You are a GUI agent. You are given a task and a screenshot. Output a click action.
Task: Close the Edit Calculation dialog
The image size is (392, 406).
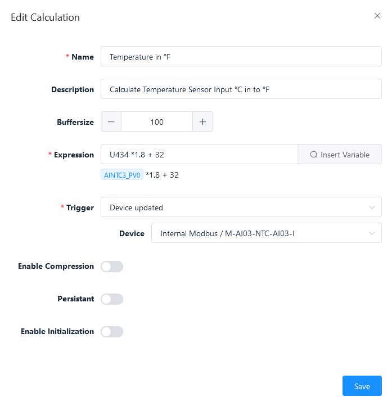click(377, 16)
